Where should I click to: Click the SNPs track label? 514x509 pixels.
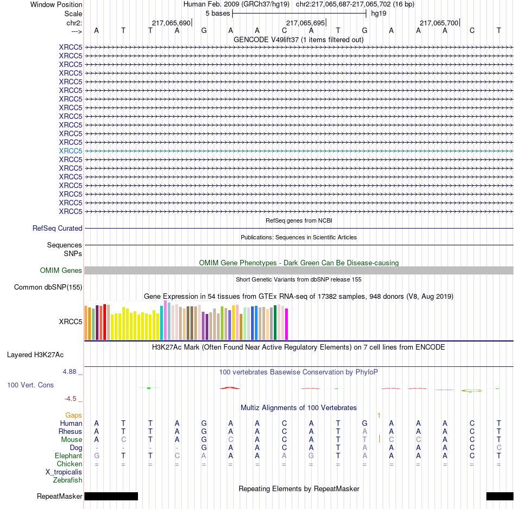click(73, 253)
